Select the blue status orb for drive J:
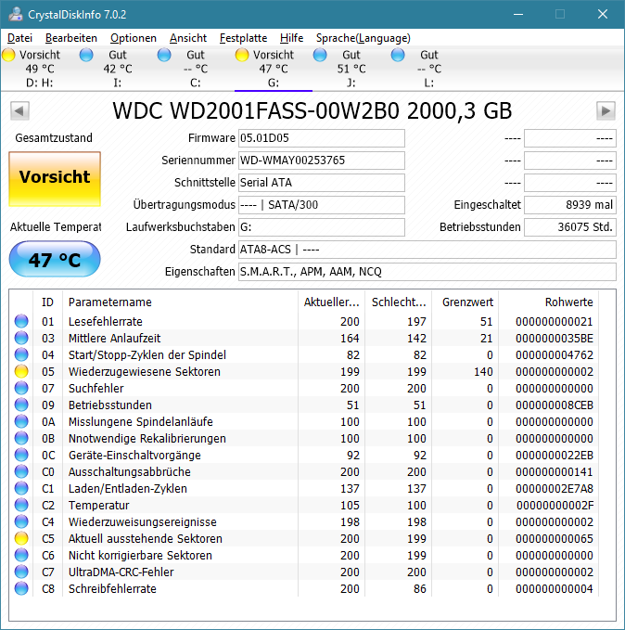 320,55
